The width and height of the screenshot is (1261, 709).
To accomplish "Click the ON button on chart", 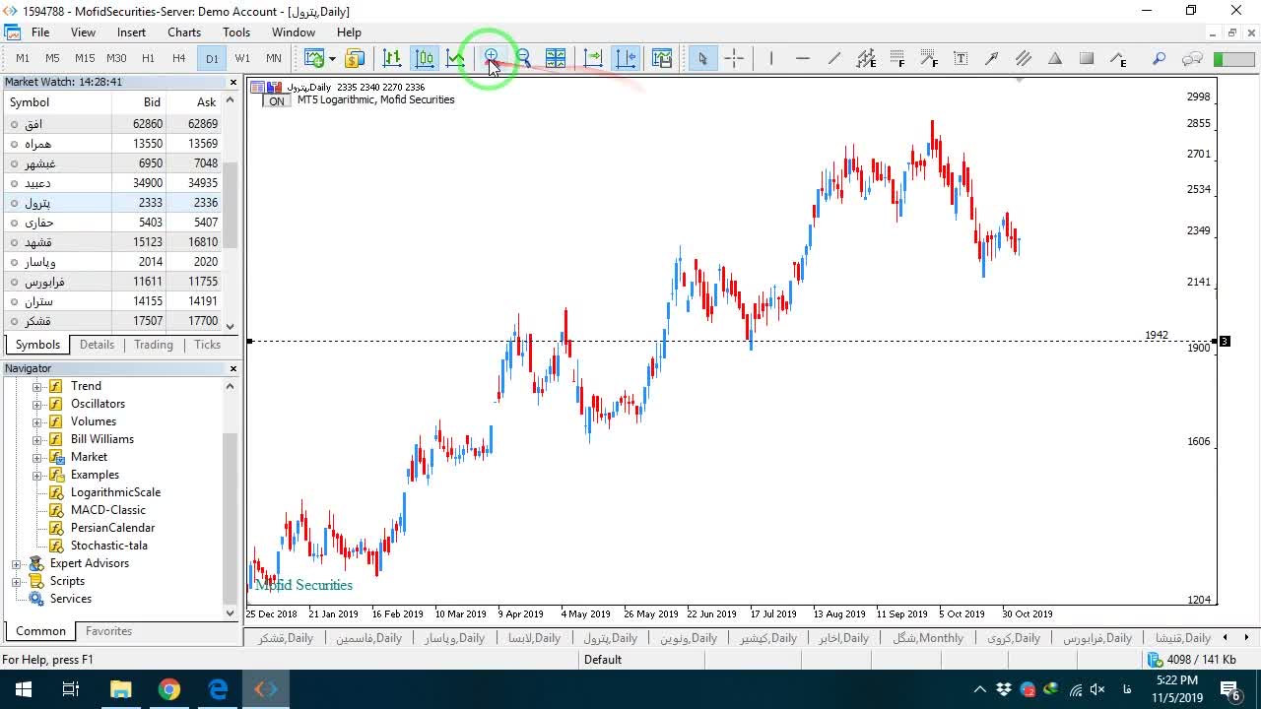I will pyautogui.click(x=277, y=100).
